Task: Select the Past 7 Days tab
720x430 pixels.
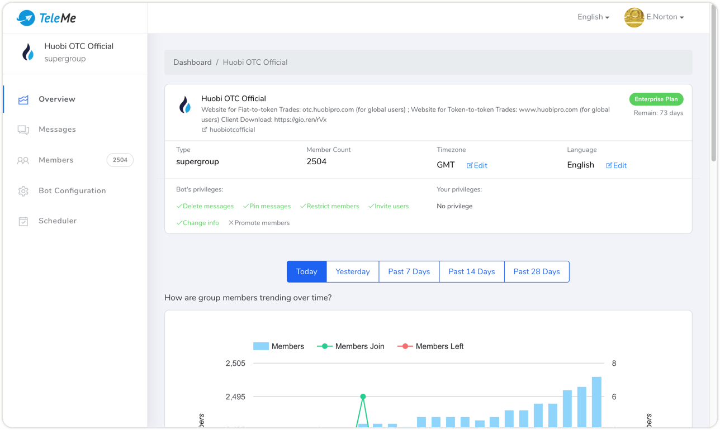Action: [409, 272]
